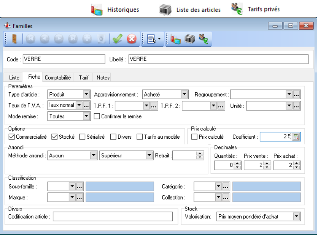Open the calculator beside the Coefficient field
This screenshot has width=318, height=236.
(x=296, y=137)
